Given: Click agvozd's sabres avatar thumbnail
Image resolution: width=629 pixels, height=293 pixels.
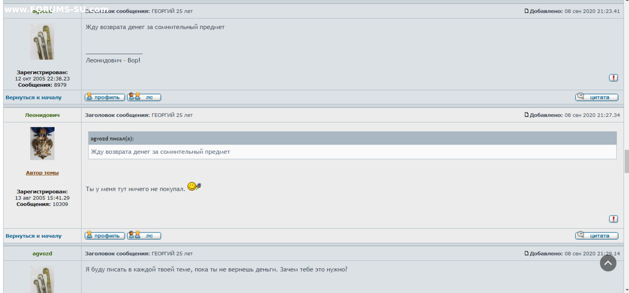Looking at the screenshot, I should click(42, 41).
